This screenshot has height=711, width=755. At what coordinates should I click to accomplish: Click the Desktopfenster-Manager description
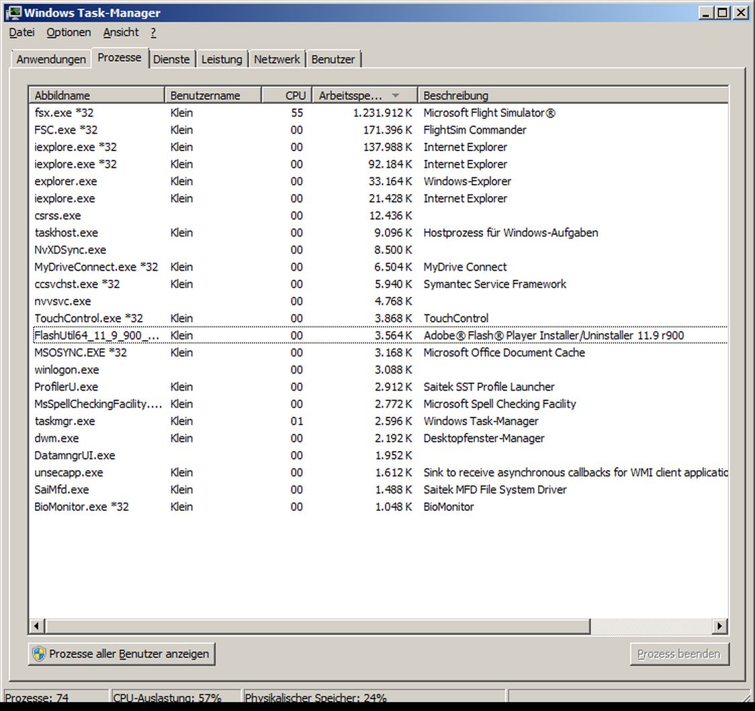pyautogui.click(x=484, y=438)
